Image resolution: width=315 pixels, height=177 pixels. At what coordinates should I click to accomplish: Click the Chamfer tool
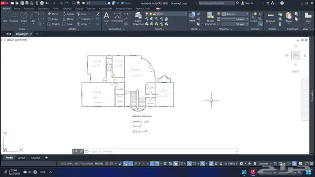pos(84,19)
